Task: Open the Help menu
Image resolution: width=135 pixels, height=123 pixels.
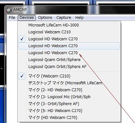Action: click(x=79, y=18)
